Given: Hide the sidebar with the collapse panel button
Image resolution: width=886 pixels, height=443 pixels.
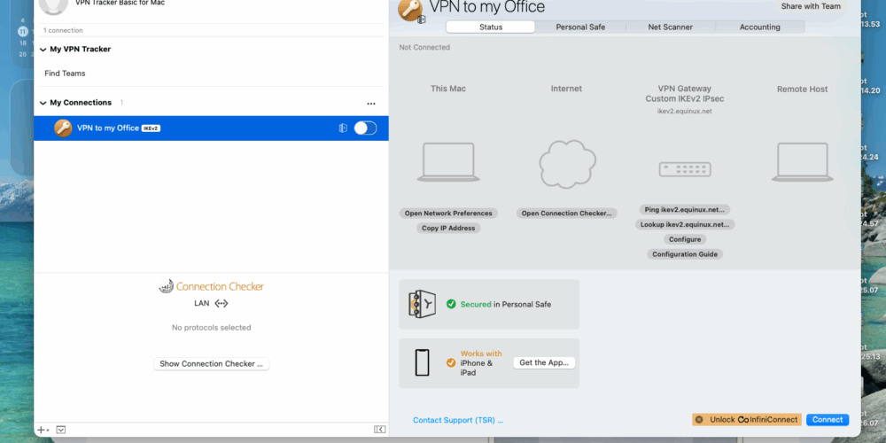Looking at the screenshot, I should point(379,430).
